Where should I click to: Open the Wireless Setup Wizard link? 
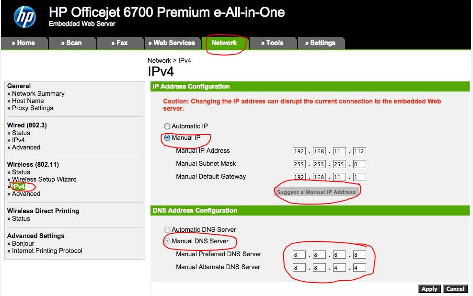tap(44, 180)
